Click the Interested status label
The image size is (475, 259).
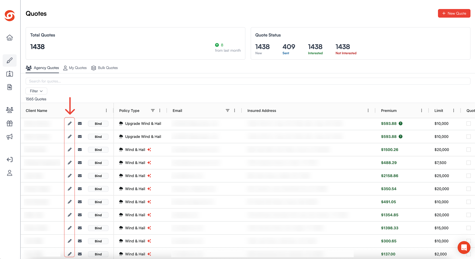[x=315, y=53]
